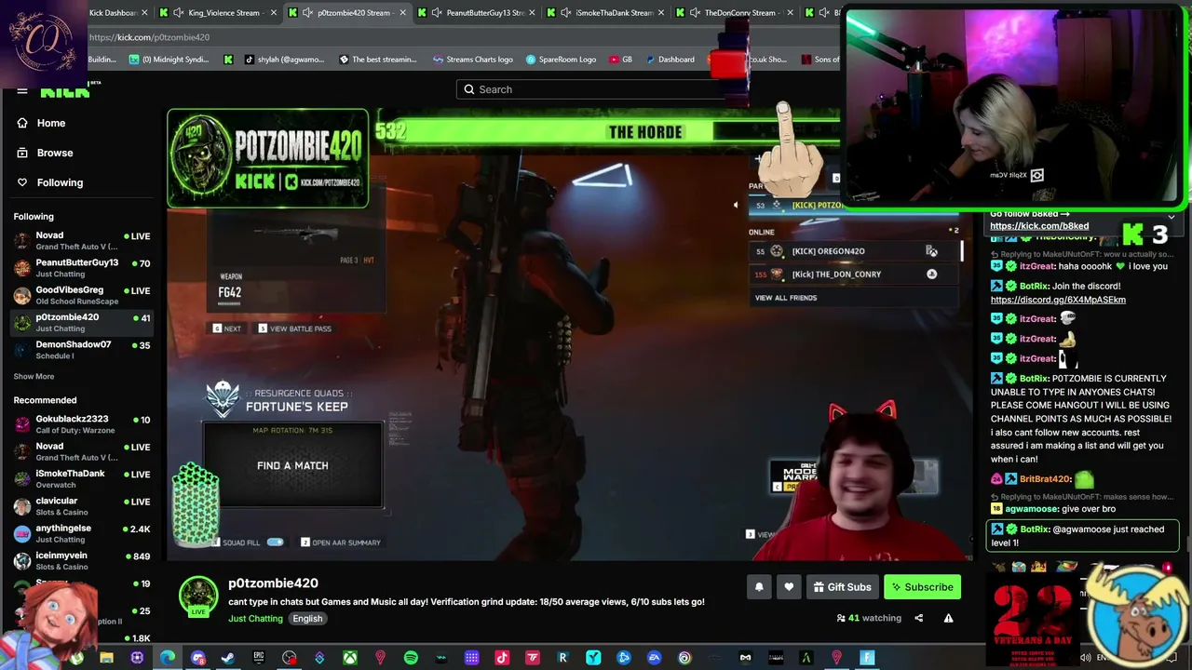Click the English language tag
Viewport: 1192px width, 670px height.
click(307, 619)
